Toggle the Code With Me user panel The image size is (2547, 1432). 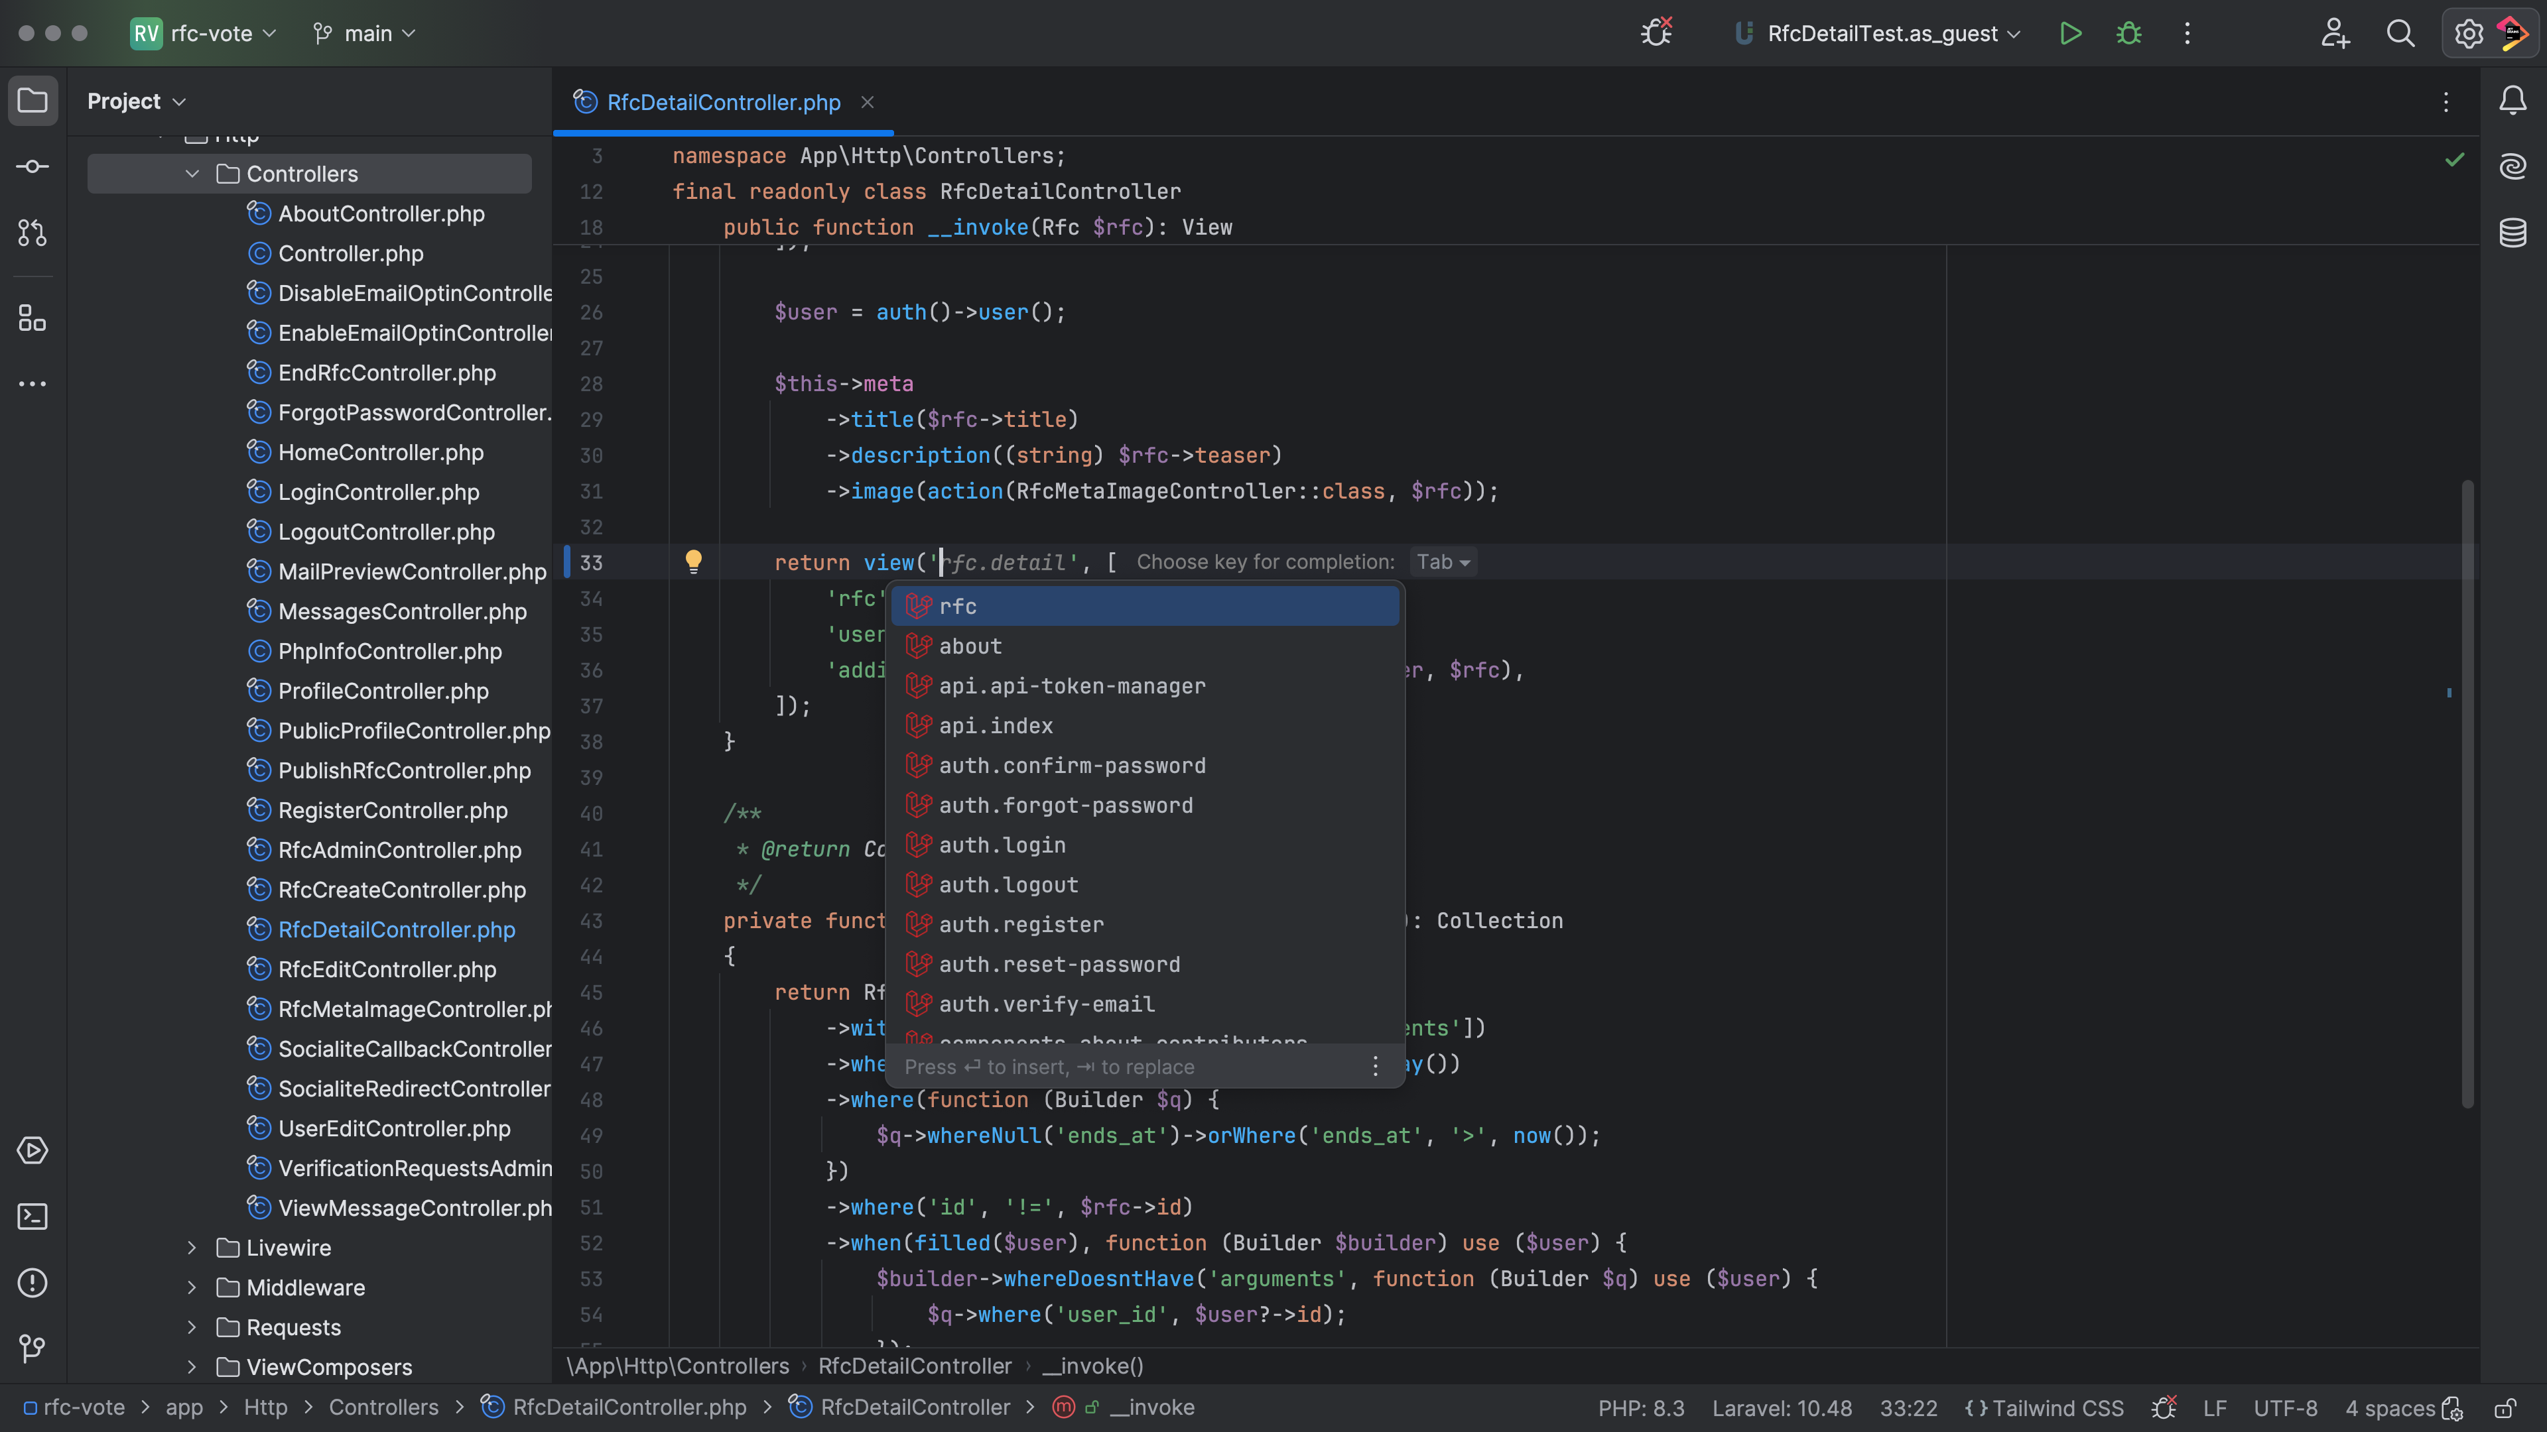2335,32
